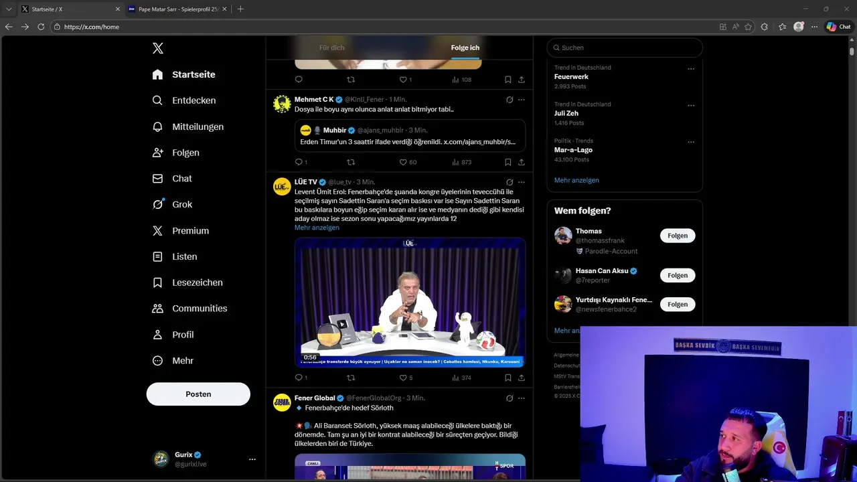Reply to Mehmet C K post
Screen dimensions: 857x482
[x=299, y=162]
